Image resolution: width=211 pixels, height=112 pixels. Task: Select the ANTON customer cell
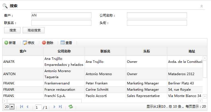23,74
